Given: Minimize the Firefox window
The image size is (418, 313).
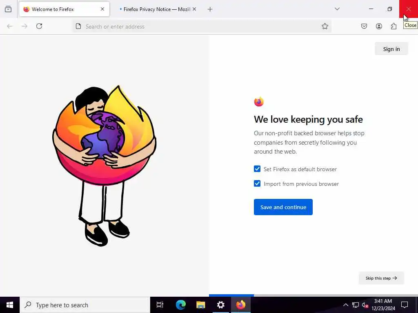Looking at the screenshot, I should 371,9.
